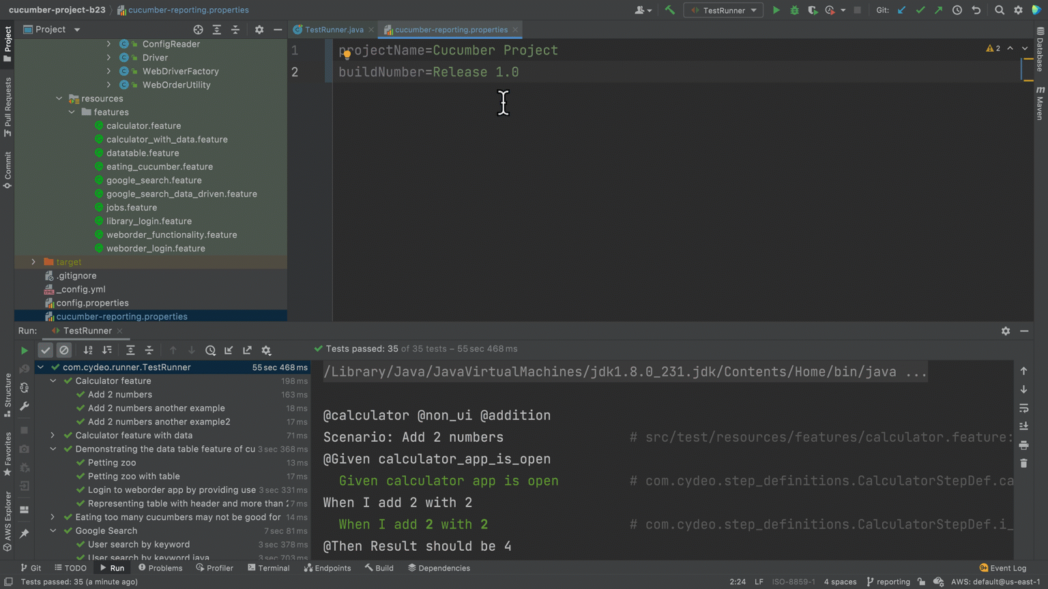This screenshot has height=589, width=1048.
Task: Open Project panel options gear
Action: (259, 29)
